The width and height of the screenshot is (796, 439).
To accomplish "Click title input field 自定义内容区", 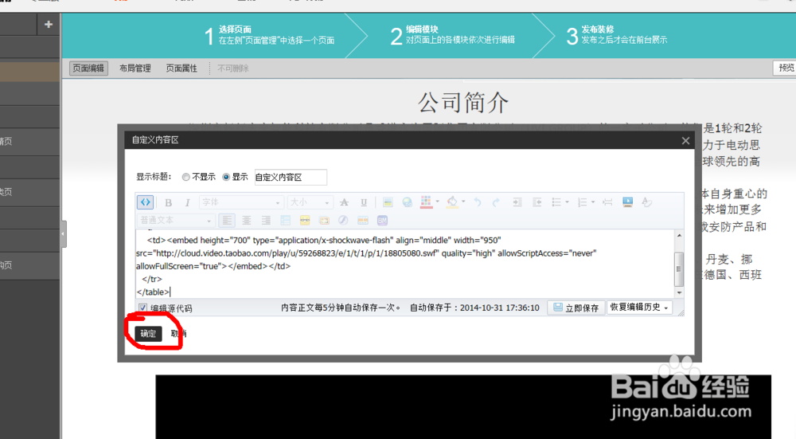I will click(x=291, y=178).
